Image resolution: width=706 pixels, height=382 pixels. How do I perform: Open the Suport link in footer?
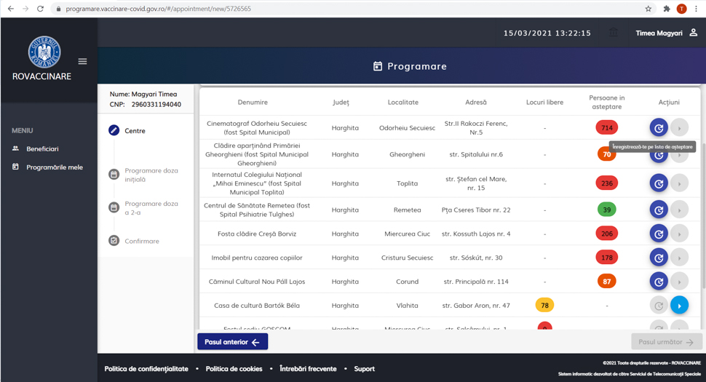(364, 369)
